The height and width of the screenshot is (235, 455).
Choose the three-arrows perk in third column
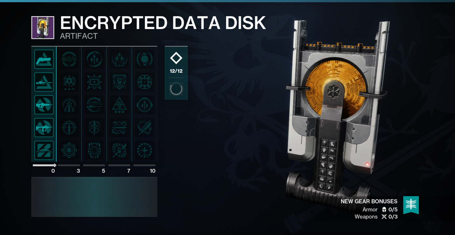click(94, 59)
